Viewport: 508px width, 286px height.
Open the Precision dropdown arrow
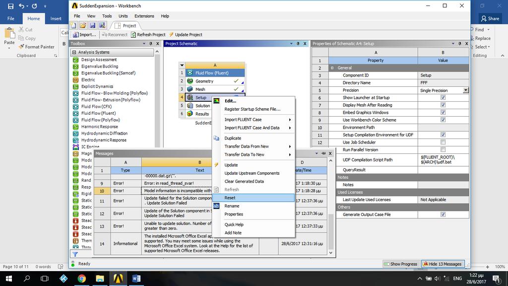point(465,90)
